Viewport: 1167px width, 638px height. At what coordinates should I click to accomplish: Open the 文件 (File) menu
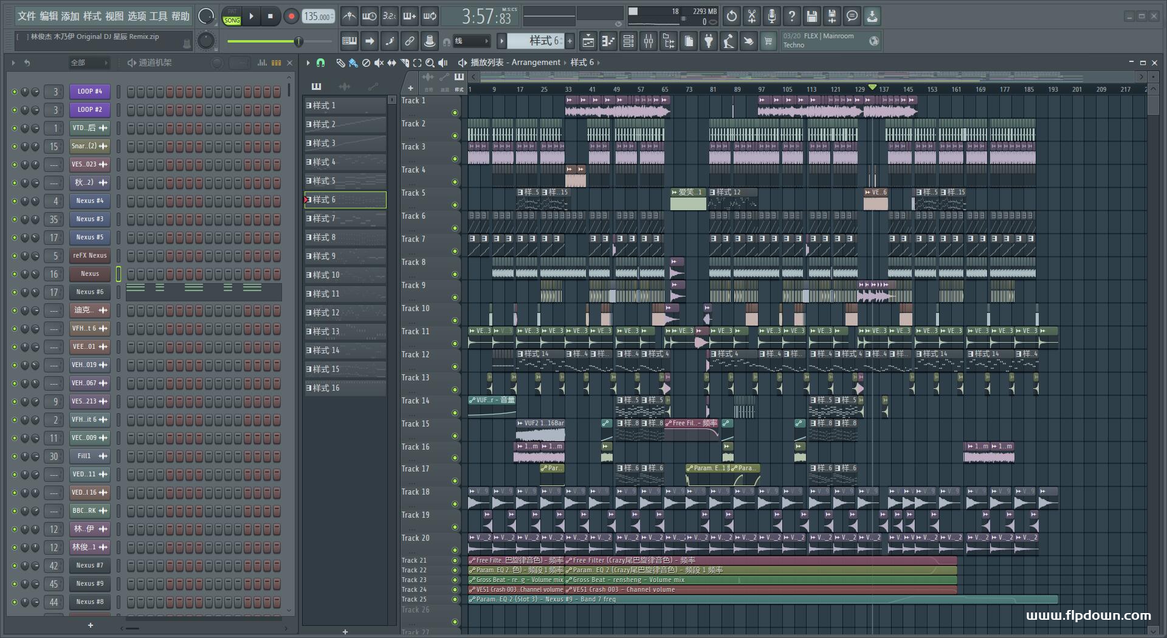click(26, 16)
